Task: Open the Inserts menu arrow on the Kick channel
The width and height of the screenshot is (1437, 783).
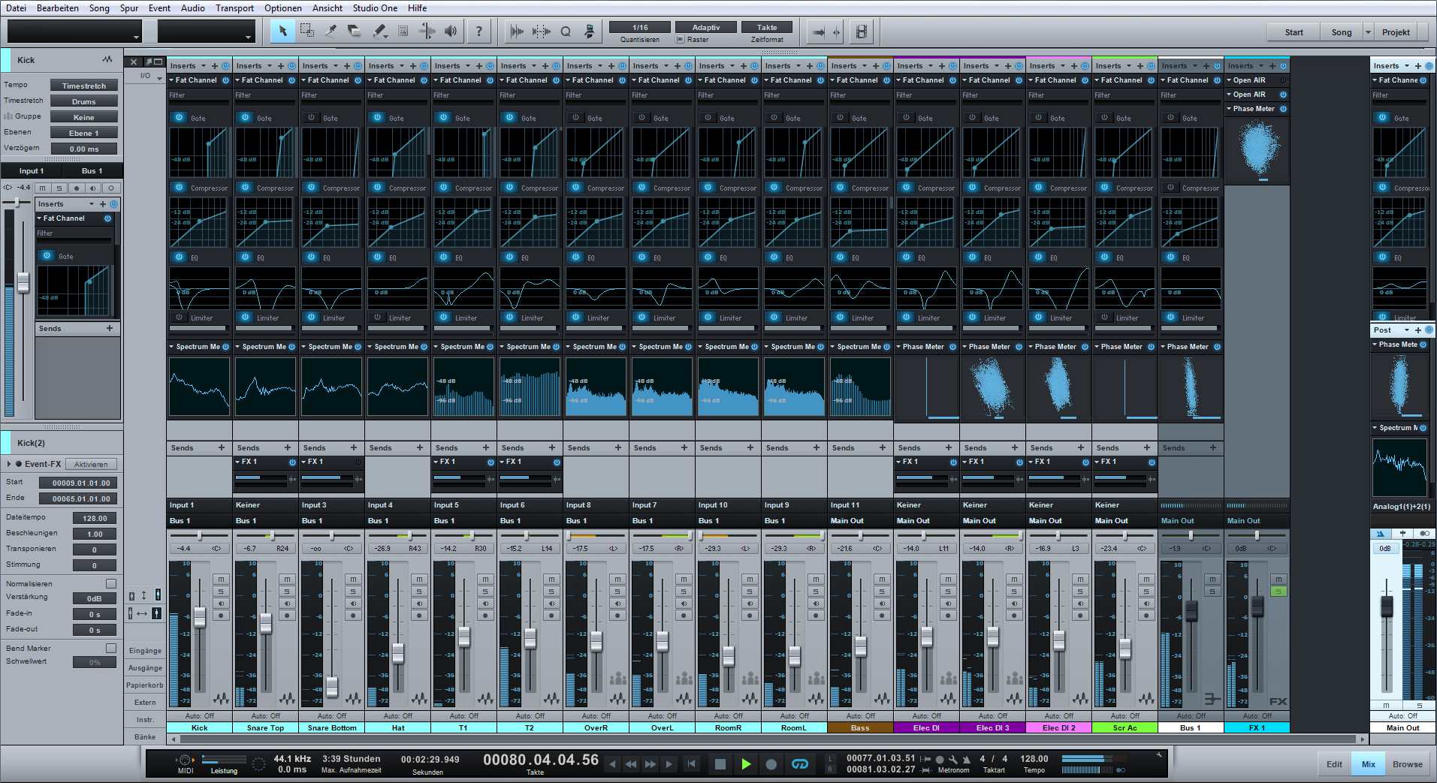Action: point(204,65)
